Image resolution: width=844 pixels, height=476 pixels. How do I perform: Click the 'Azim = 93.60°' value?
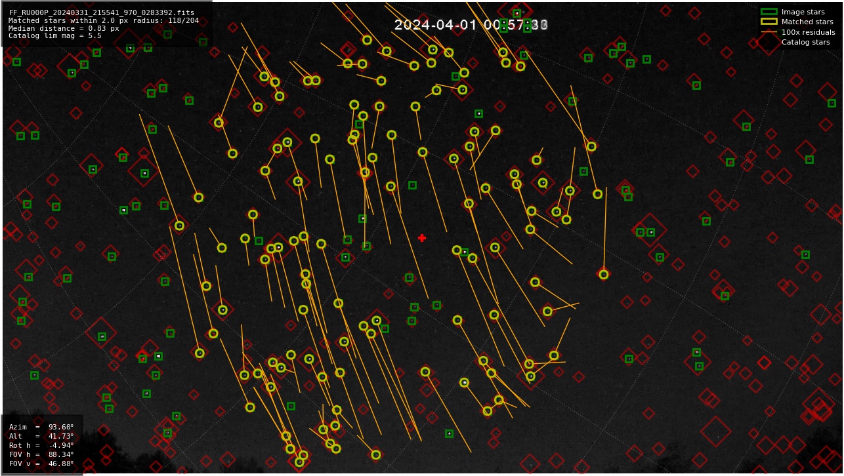(x=41, y=427)
